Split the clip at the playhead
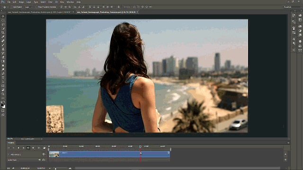The height and width of the screenshot is (170, 303). coord(39,148)
